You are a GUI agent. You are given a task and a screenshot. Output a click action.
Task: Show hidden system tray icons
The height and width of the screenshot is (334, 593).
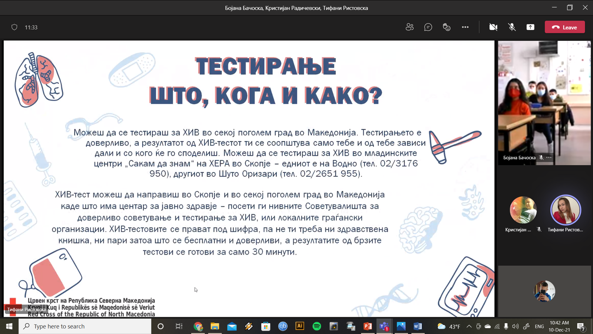pyautogui.click(x=469, y=326)
